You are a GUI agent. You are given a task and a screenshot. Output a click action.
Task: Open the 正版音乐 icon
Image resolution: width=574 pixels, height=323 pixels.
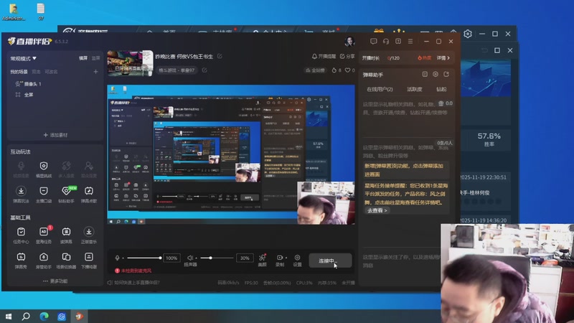[89, 231]
